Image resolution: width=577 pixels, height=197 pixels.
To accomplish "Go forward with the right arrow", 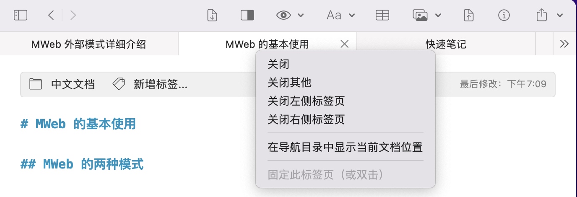I will pos(73,16).
